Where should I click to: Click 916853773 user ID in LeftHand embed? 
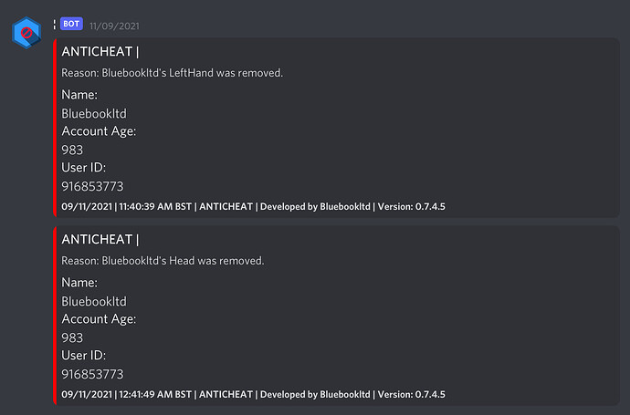click(92, 187)
